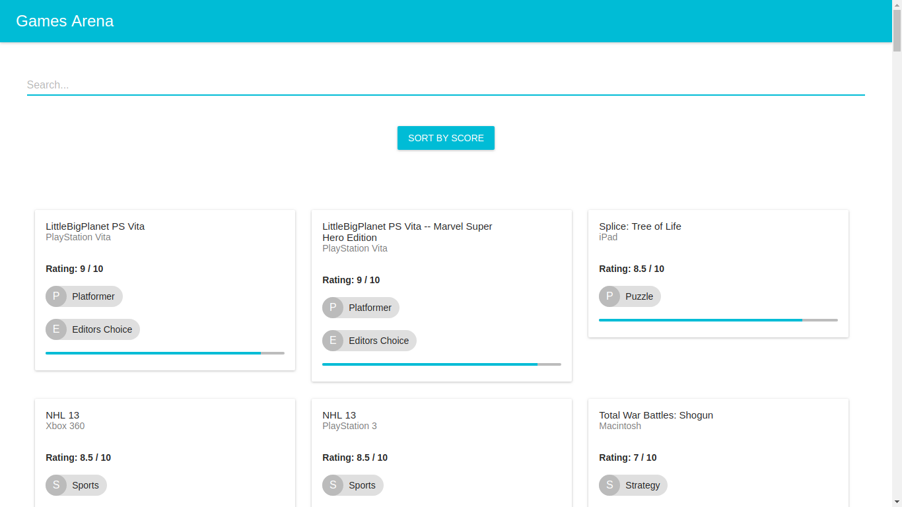Click the S avatar on Total War Battles' Strategy chip
This screenshot has height=507, width=902.
[x=609, y=485]
